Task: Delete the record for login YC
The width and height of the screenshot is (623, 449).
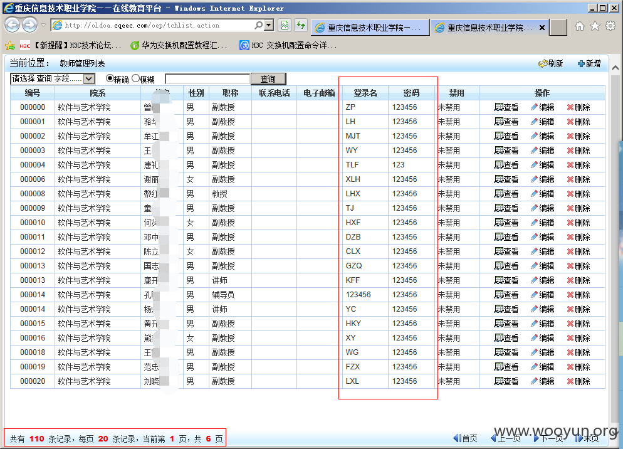Action: (578, 309)
